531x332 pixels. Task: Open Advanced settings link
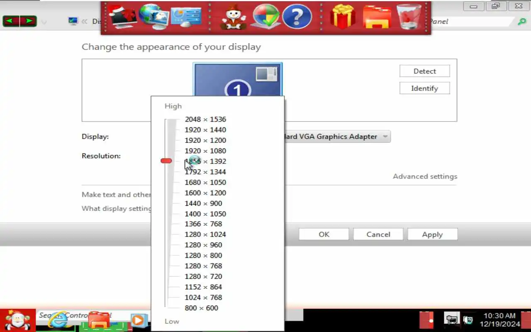pos(425,176)
